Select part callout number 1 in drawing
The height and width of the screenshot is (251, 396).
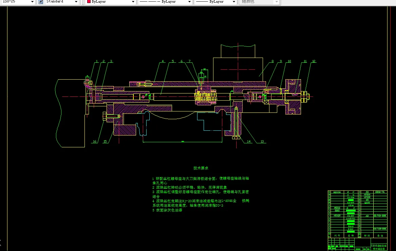97,61
